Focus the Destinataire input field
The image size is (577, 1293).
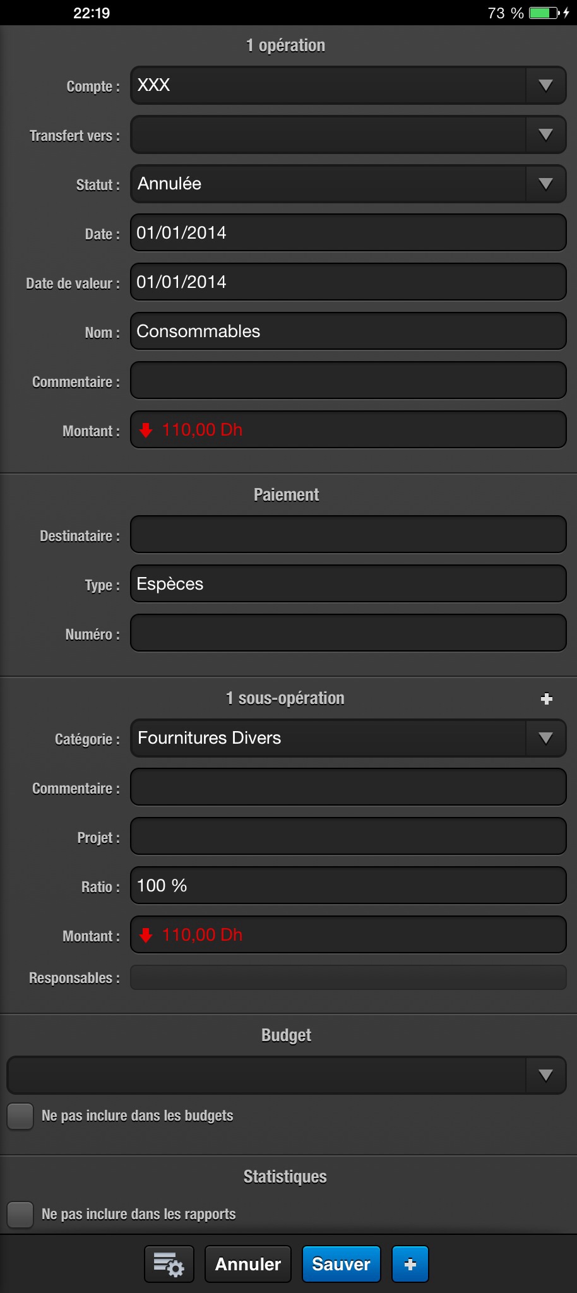(x=348, y=535)
